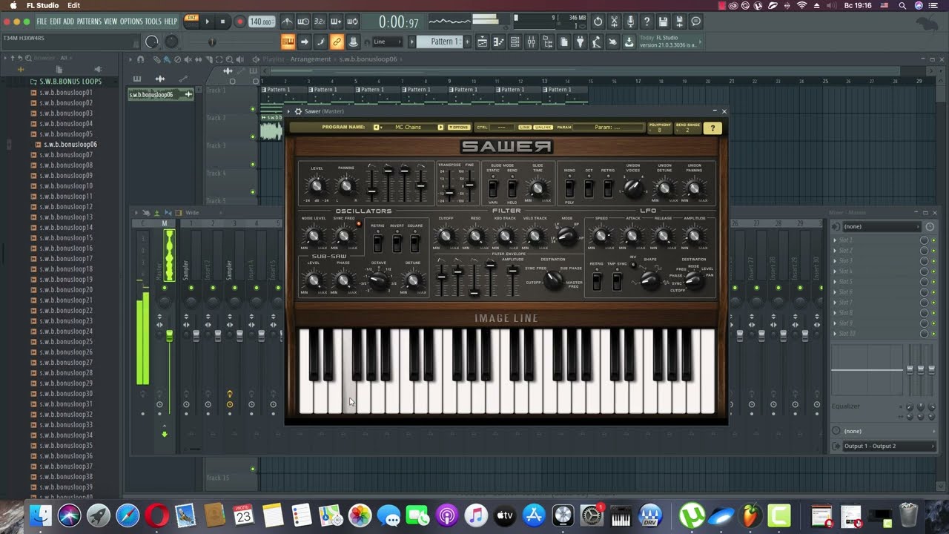Open the ADD menu
Screen dimensions: 949x534
coord(69,22)
